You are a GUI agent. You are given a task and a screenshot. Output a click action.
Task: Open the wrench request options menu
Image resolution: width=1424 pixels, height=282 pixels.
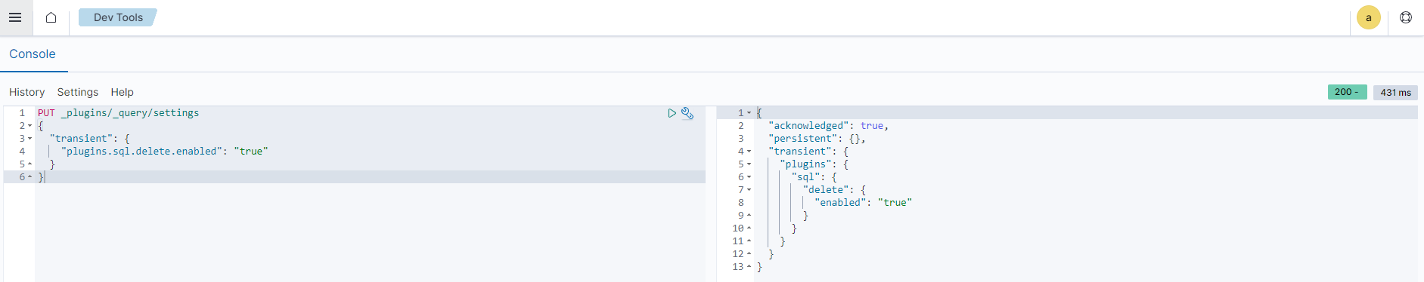tap(687, 113)
